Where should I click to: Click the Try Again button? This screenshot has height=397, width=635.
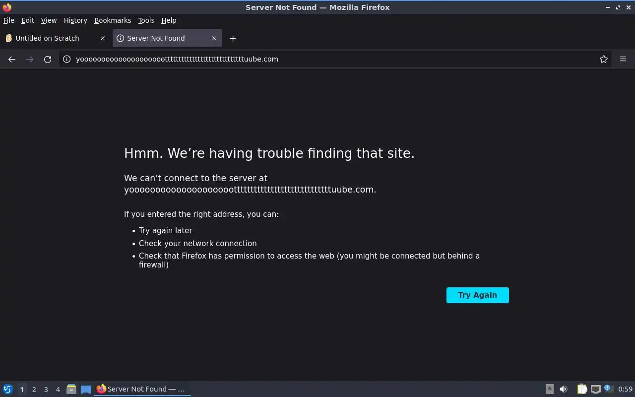click(478, 295)
